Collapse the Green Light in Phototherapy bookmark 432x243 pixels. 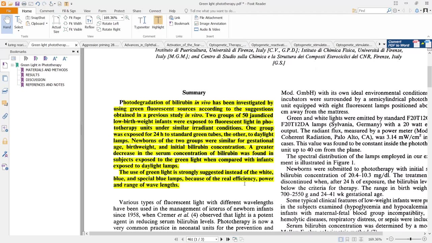click(12, 65)
